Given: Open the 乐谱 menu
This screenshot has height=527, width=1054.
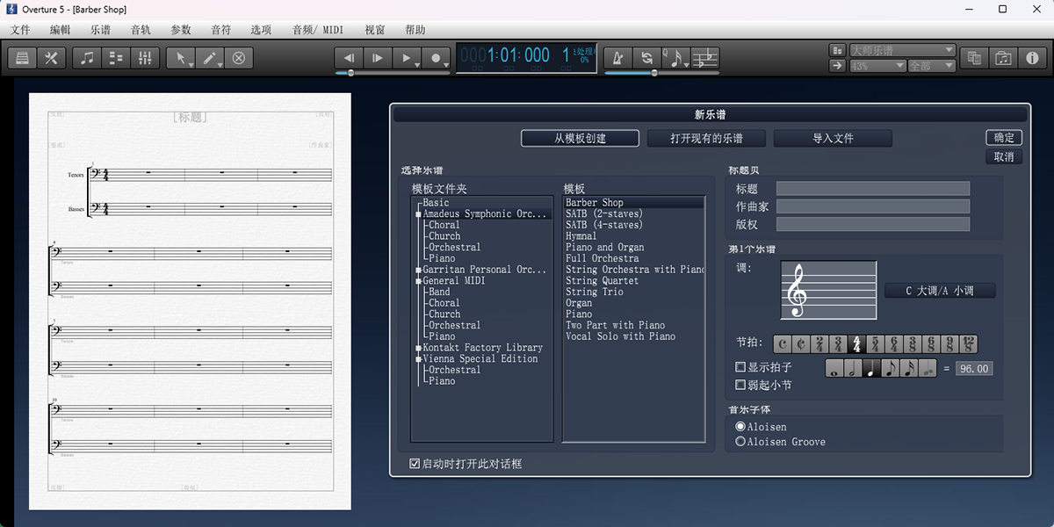Looking at the screenshot, I should pos(100,30).
